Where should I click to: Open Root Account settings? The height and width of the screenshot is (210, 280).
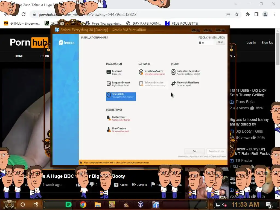(118, 118)
